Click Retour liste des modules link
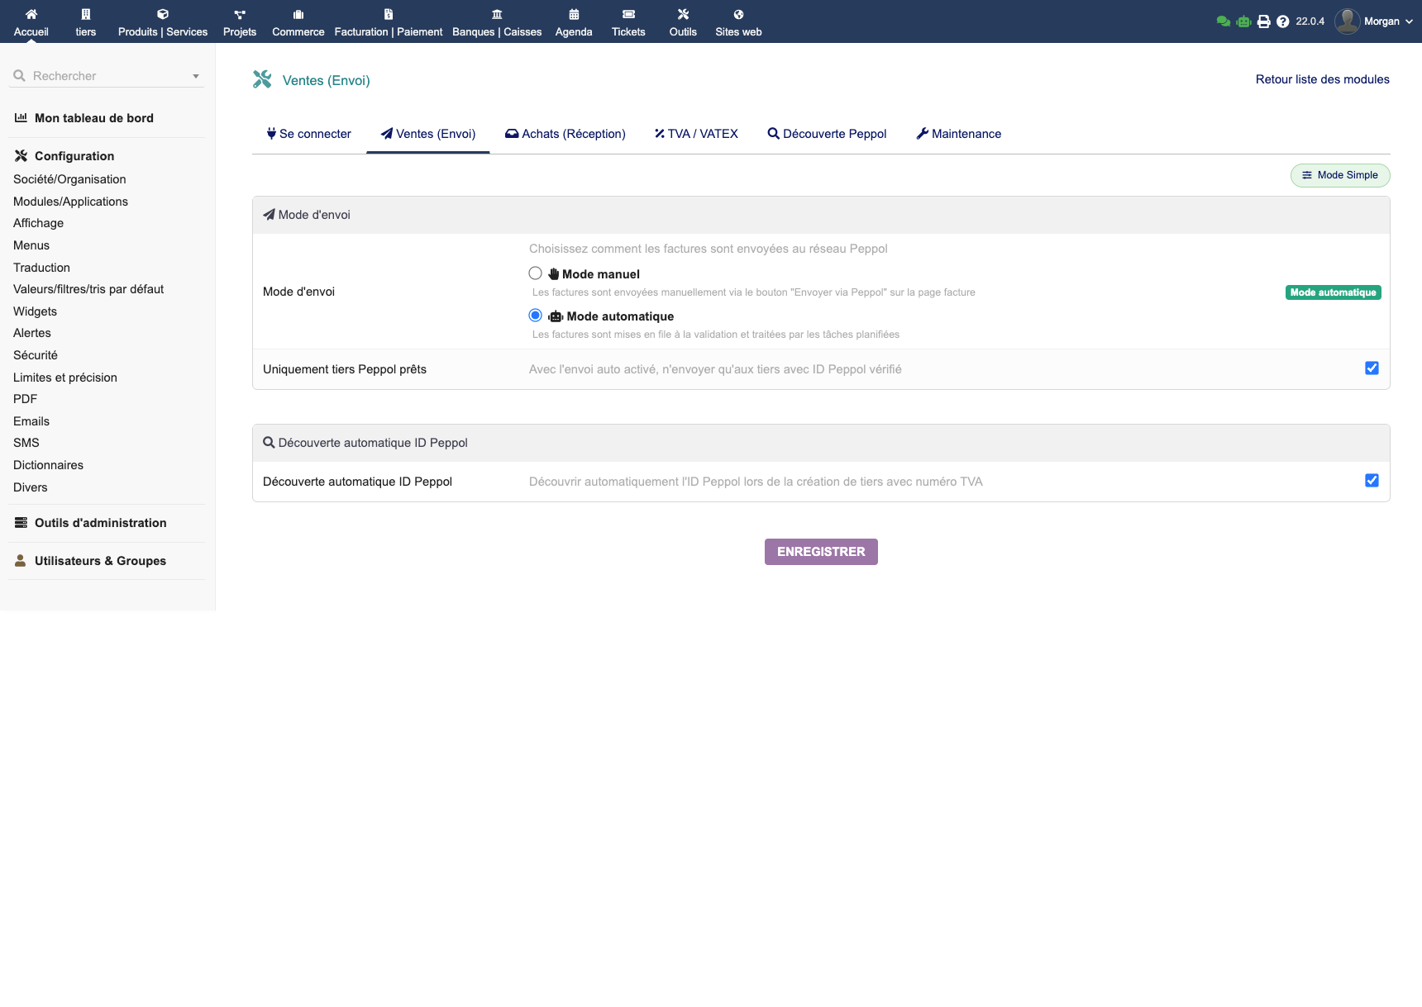 click(1322, 79)
